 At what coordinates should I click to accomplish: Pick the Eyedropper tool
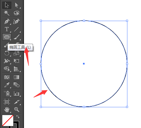pos(7,85)
